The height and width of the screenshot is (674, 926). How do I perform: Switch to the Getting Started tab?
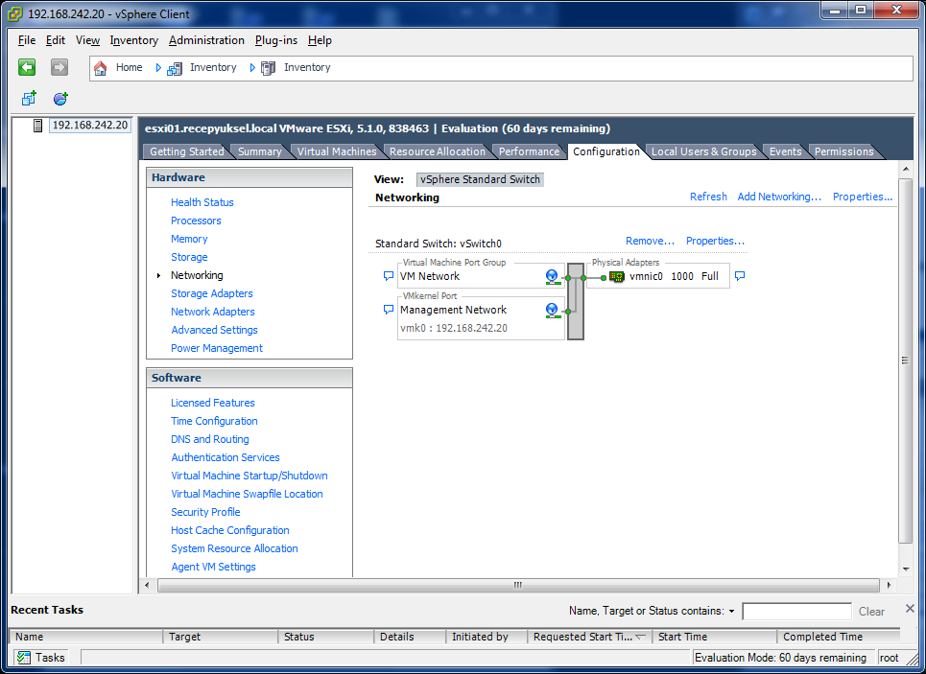tap(186, 151)
